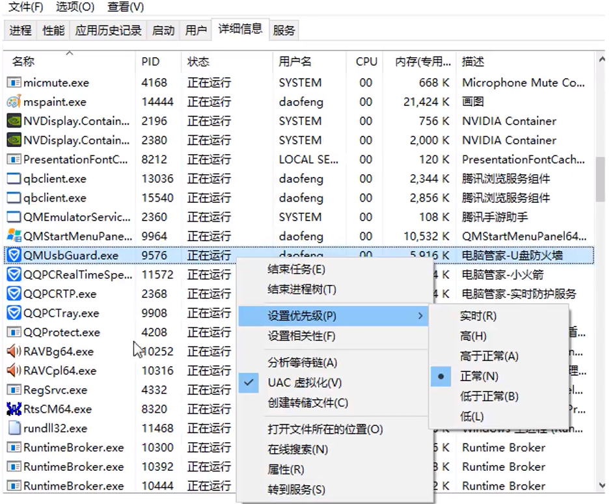Click the RegSrvc.exe process icon
The width and height of the screenshot is (613, 504).
14,390
